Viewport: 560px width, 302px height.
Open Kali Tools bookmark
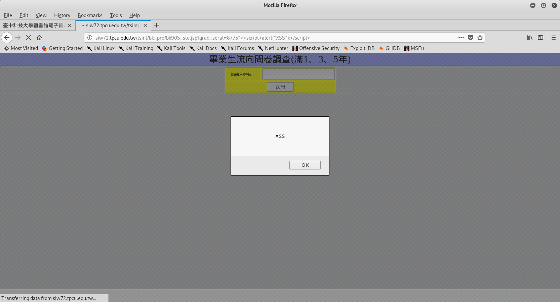pyautogui.click(x=171, y=48)
